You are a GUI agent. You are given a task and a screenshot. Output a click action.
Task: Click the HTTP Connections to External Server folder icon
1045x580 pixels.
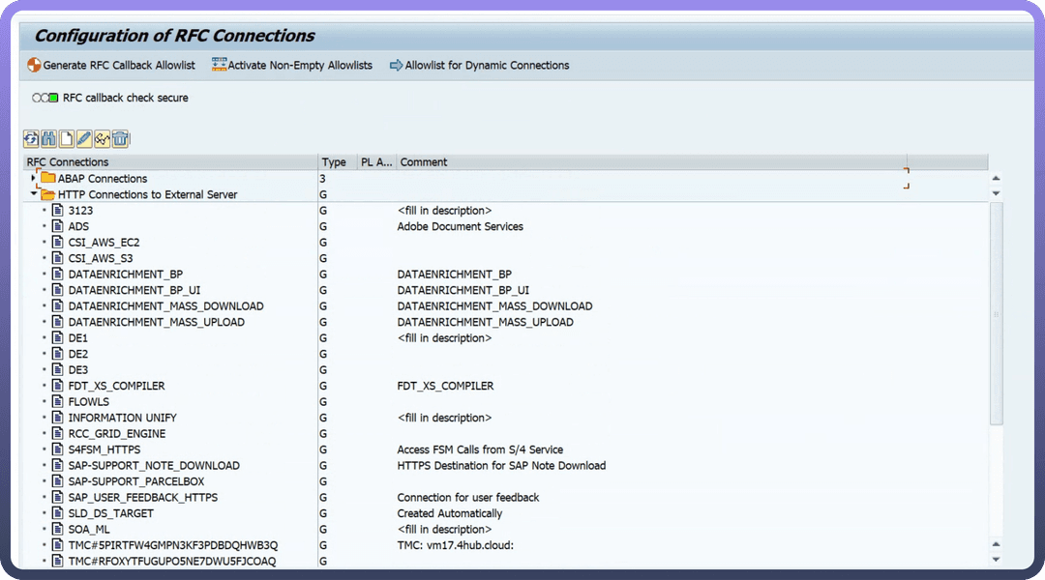click(x=47, y=194)
